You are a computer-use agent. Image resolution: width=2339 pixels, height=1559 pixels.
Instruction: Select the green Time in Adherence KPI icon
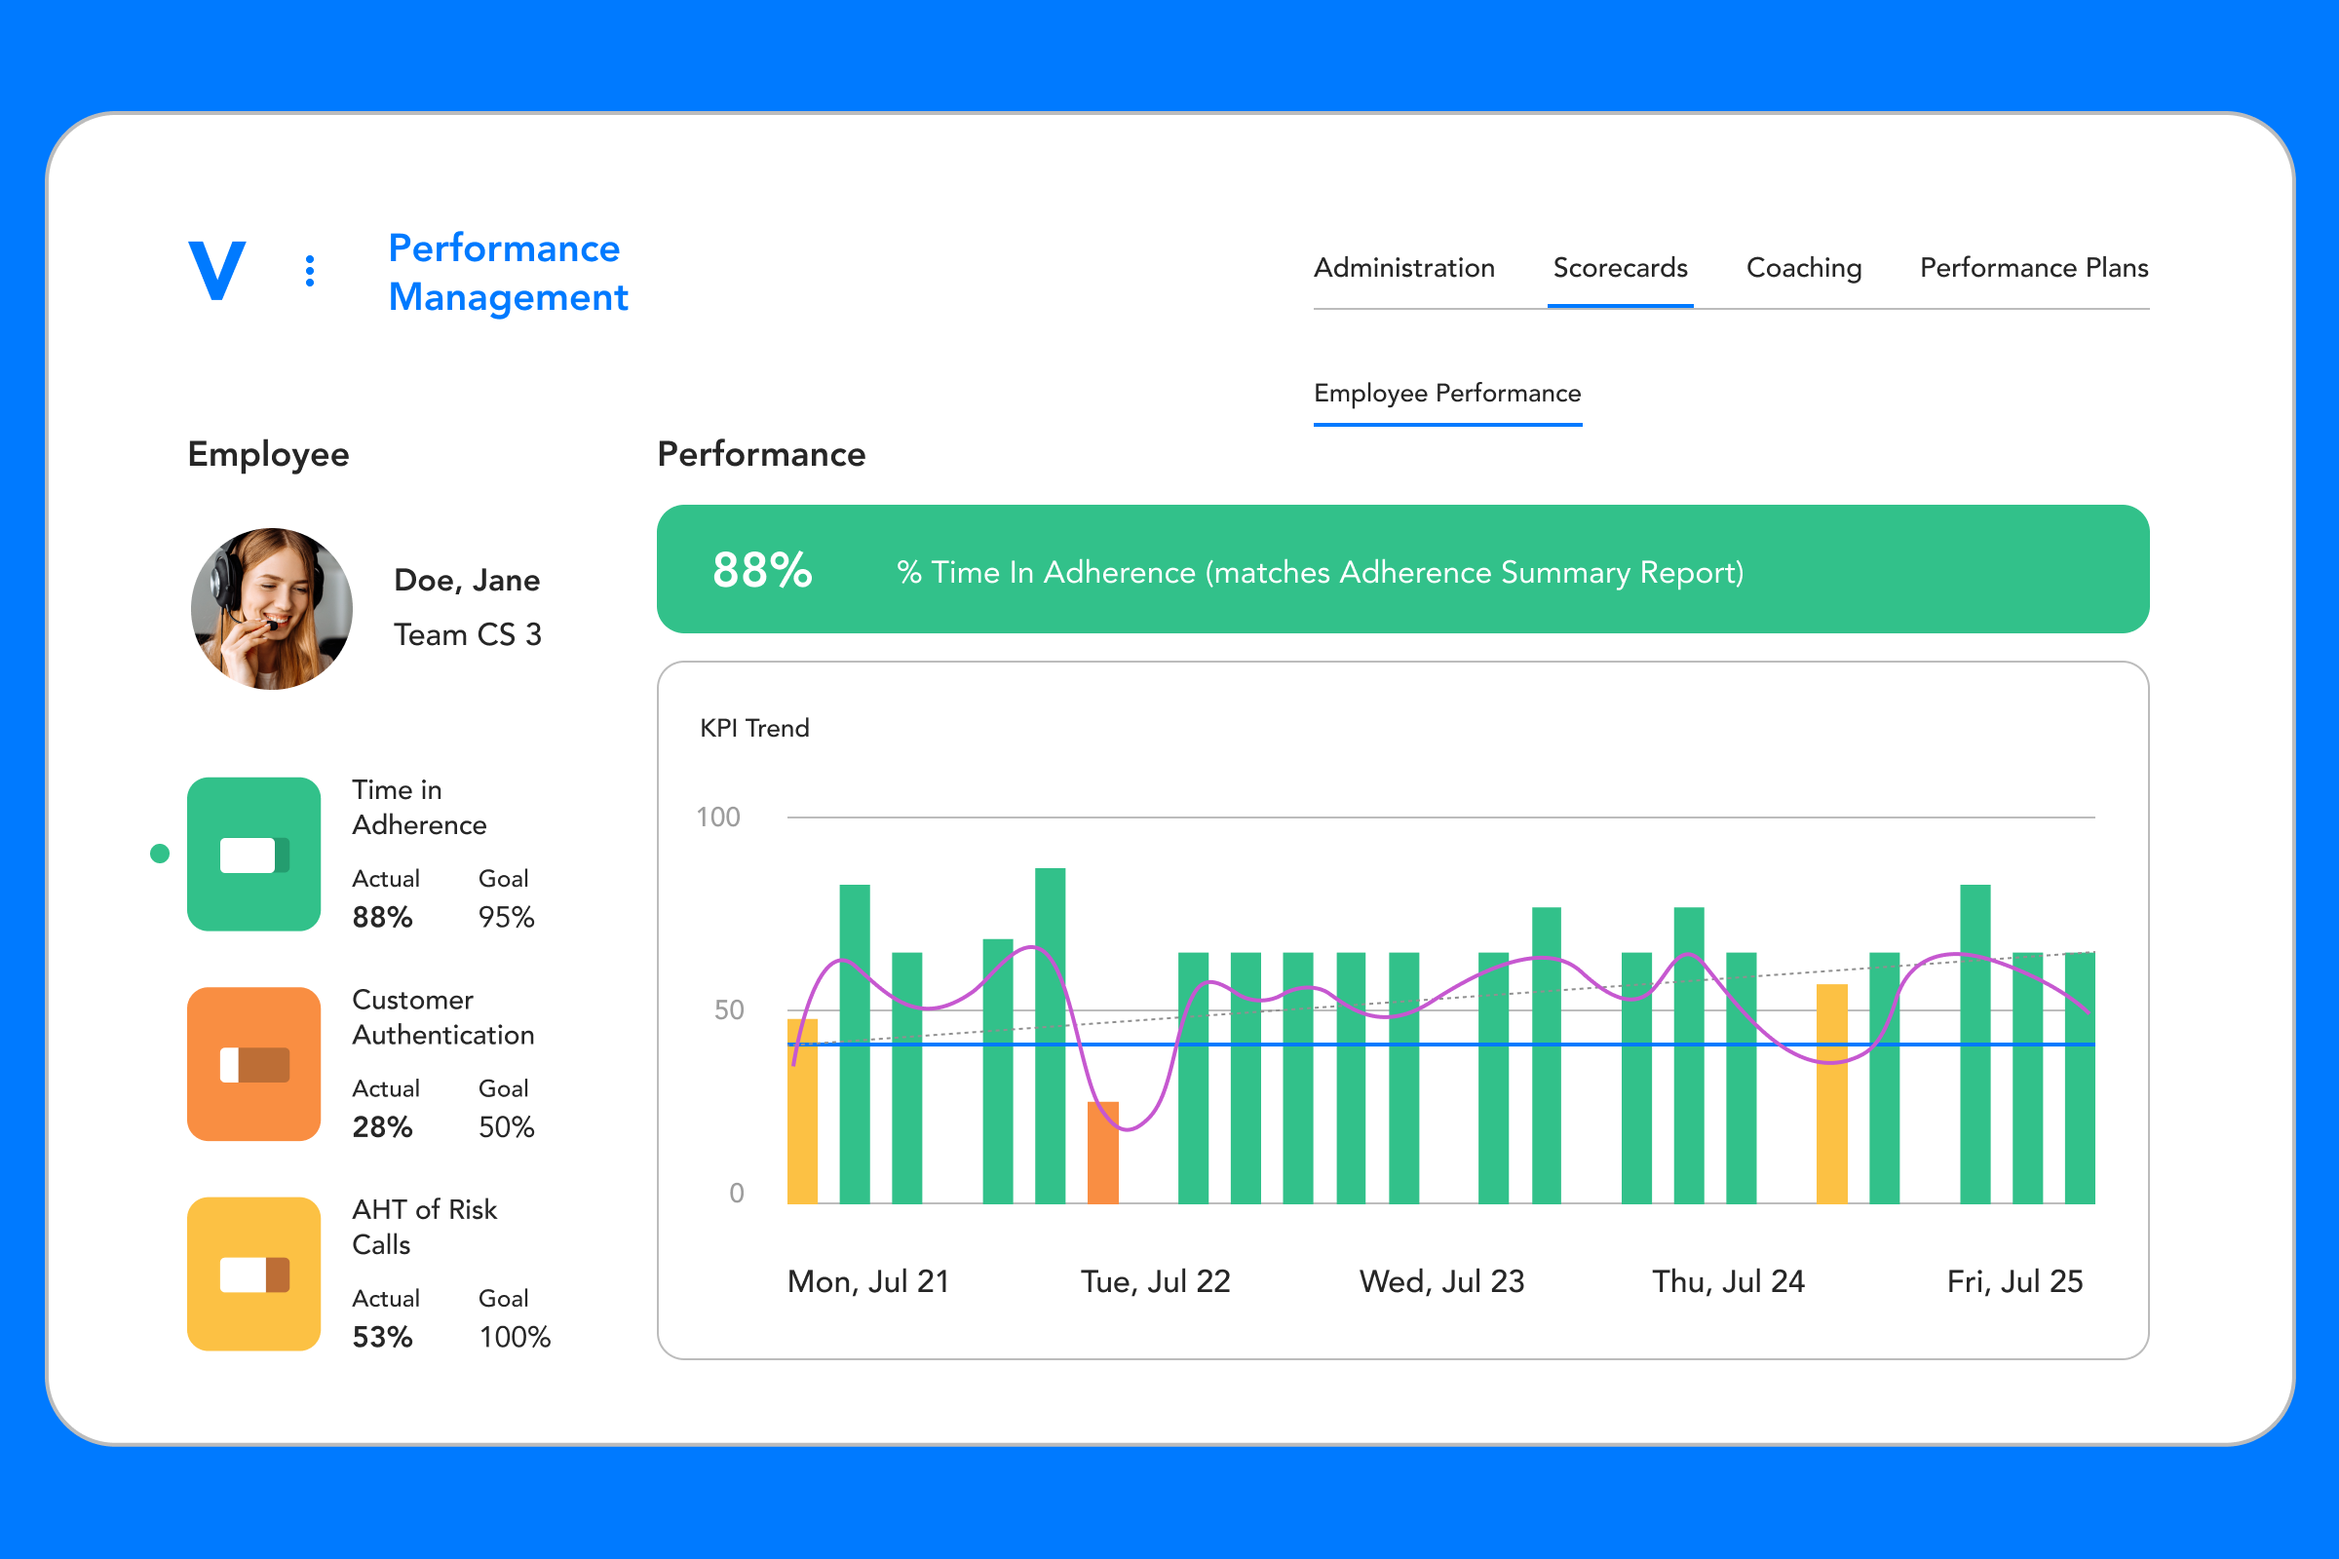point(253,854)
